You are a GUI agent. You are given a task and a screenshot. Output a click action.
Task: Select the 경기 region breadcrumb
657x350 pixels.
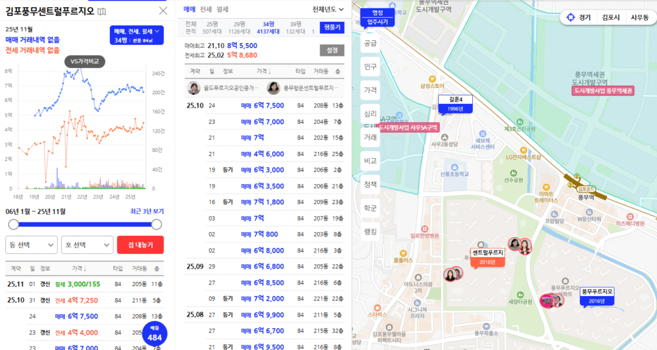point(584,17)
